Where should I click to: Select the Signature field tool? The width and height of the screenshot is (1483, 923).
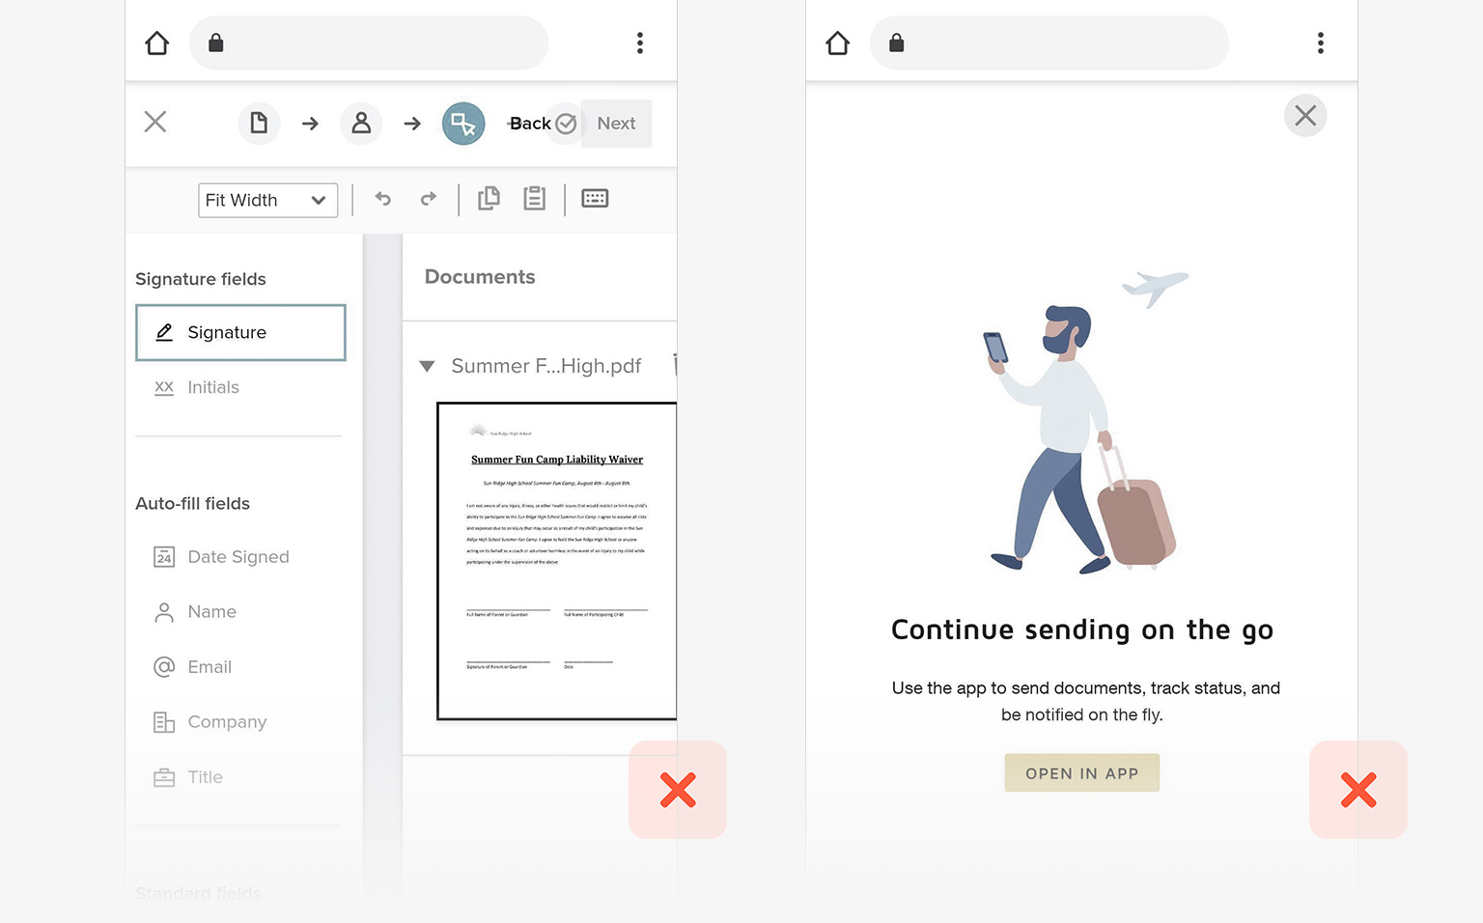tap(239, 332)
